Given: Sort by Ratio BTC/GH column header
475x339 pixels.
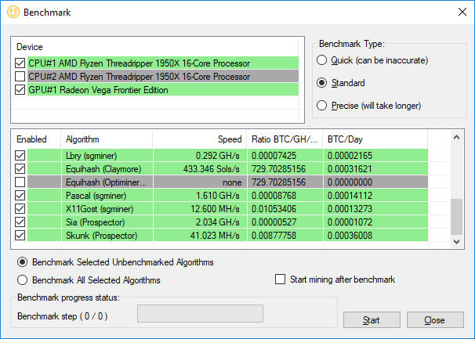Looking at the screenshot, I should (285, 139).
